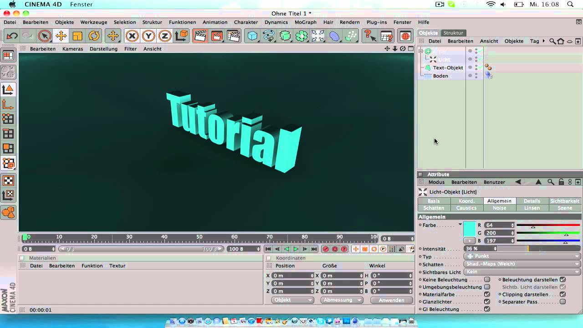Open the Abmessung dropdown
Image resolution: width=583 pixels, height=328 pixels.
[342, 300]
